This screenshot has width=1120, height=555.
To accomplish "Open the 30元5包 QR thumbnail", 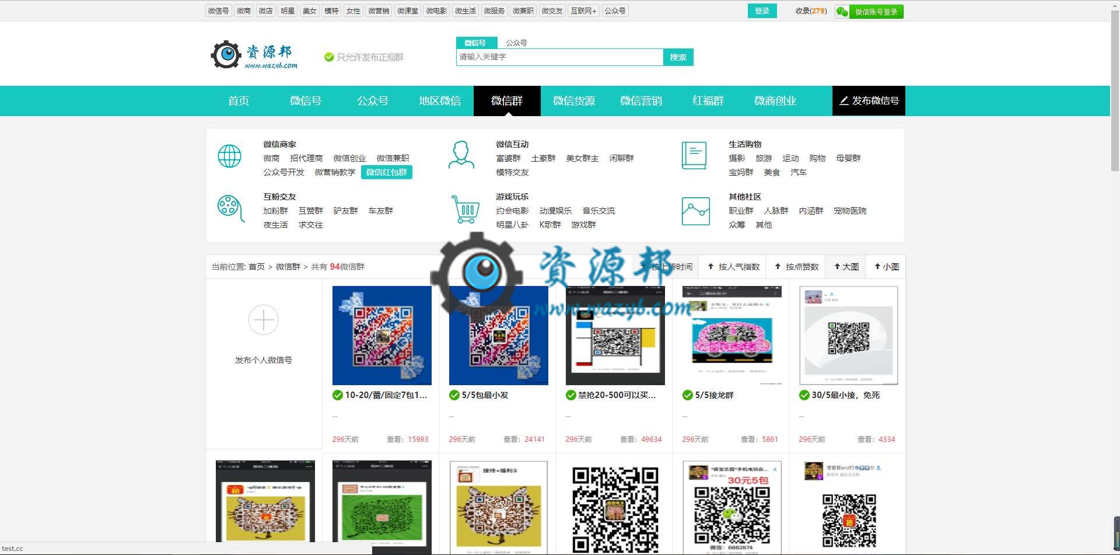I will [732, 508].
